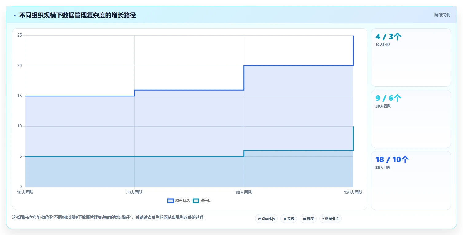463x235 pixels.
Task: Click the 80人团队 caption under 18 / 10个
Action: point(383,168)
